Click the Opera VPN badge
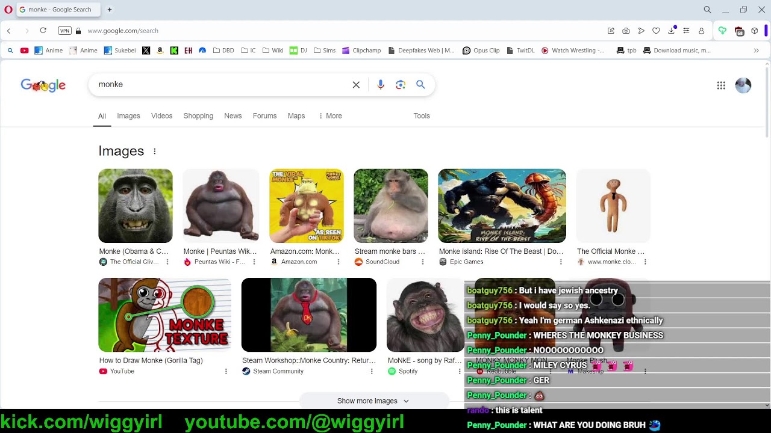 tap(64, 31)
